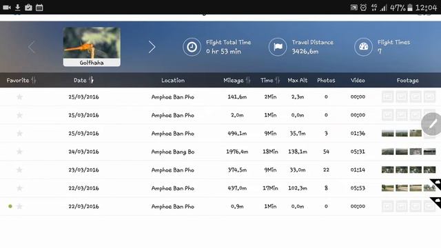Select the Location column header

click(173, 80)
